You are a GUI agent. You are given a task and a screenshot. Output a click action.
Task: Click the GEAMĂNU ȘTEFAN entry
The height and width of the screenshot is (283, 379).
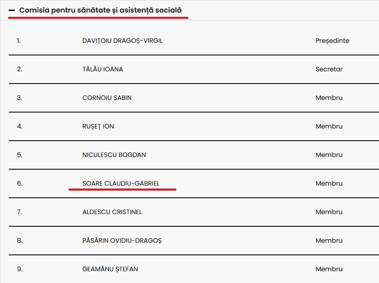pyautogui.click(x=110, y=269)
